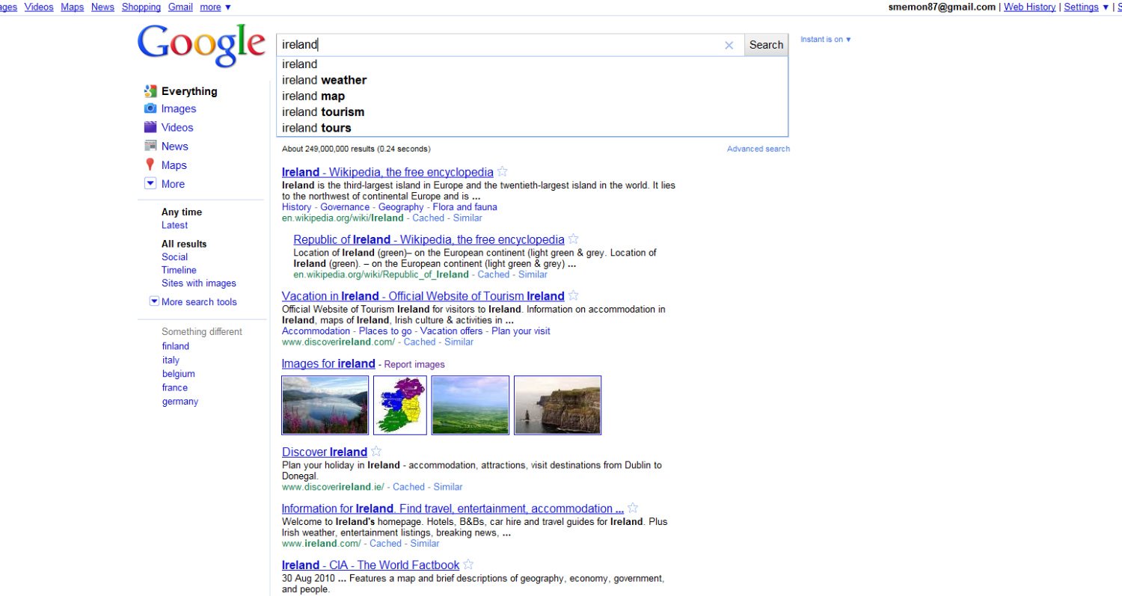Open 'Information for Ireland' travel result
This screenshot has width=1122, height=596.
tap(453, 509)
